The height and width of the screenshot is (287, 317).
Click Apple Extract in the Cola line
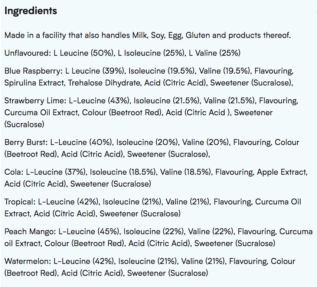[x=282, y=172]
